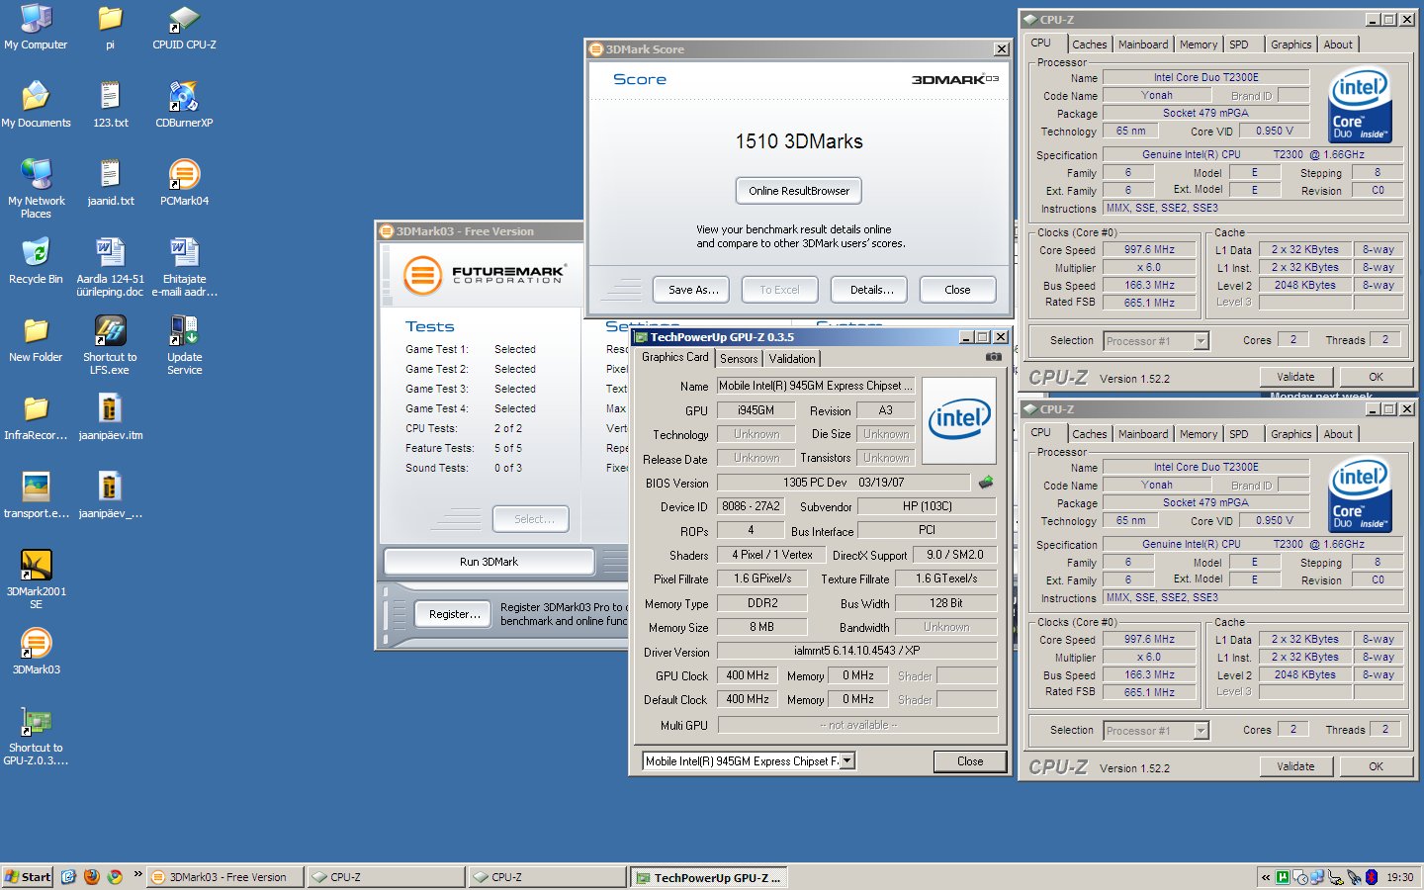The image size is (1424, 890).
Task: Click the Driver Version field in GPU-Z
Action: (857, 651)
